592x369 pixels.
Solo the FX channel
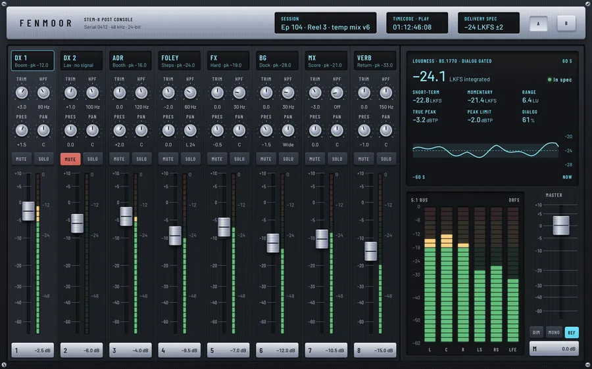239,159
